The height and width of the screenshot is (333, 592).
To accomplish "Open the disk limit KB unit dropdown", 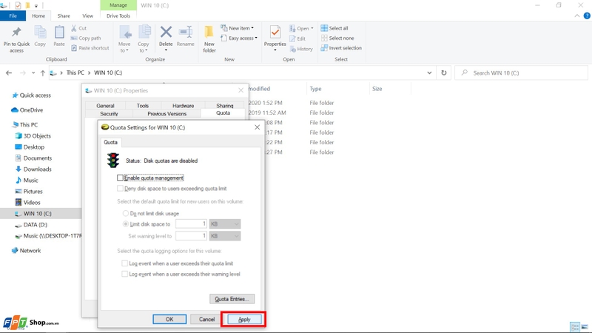I will pos(225,224).
